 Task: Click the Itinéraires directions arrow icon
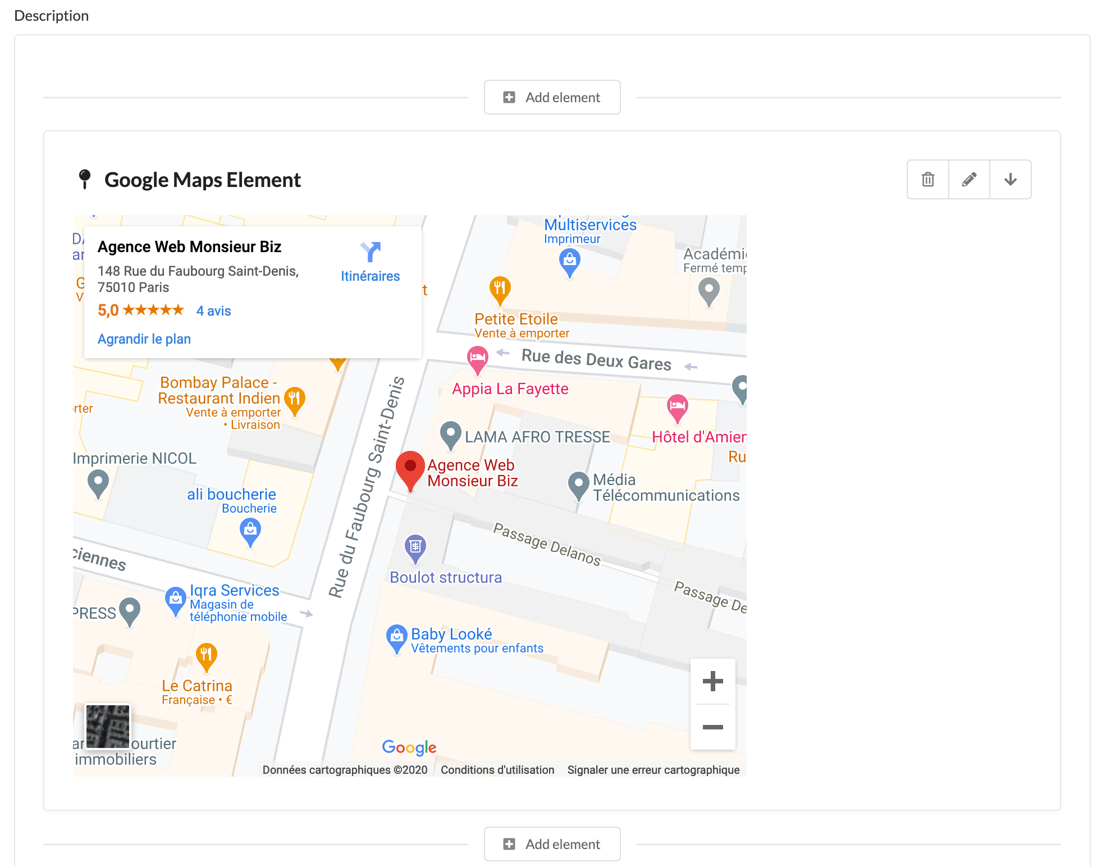(x=371, y=252)
